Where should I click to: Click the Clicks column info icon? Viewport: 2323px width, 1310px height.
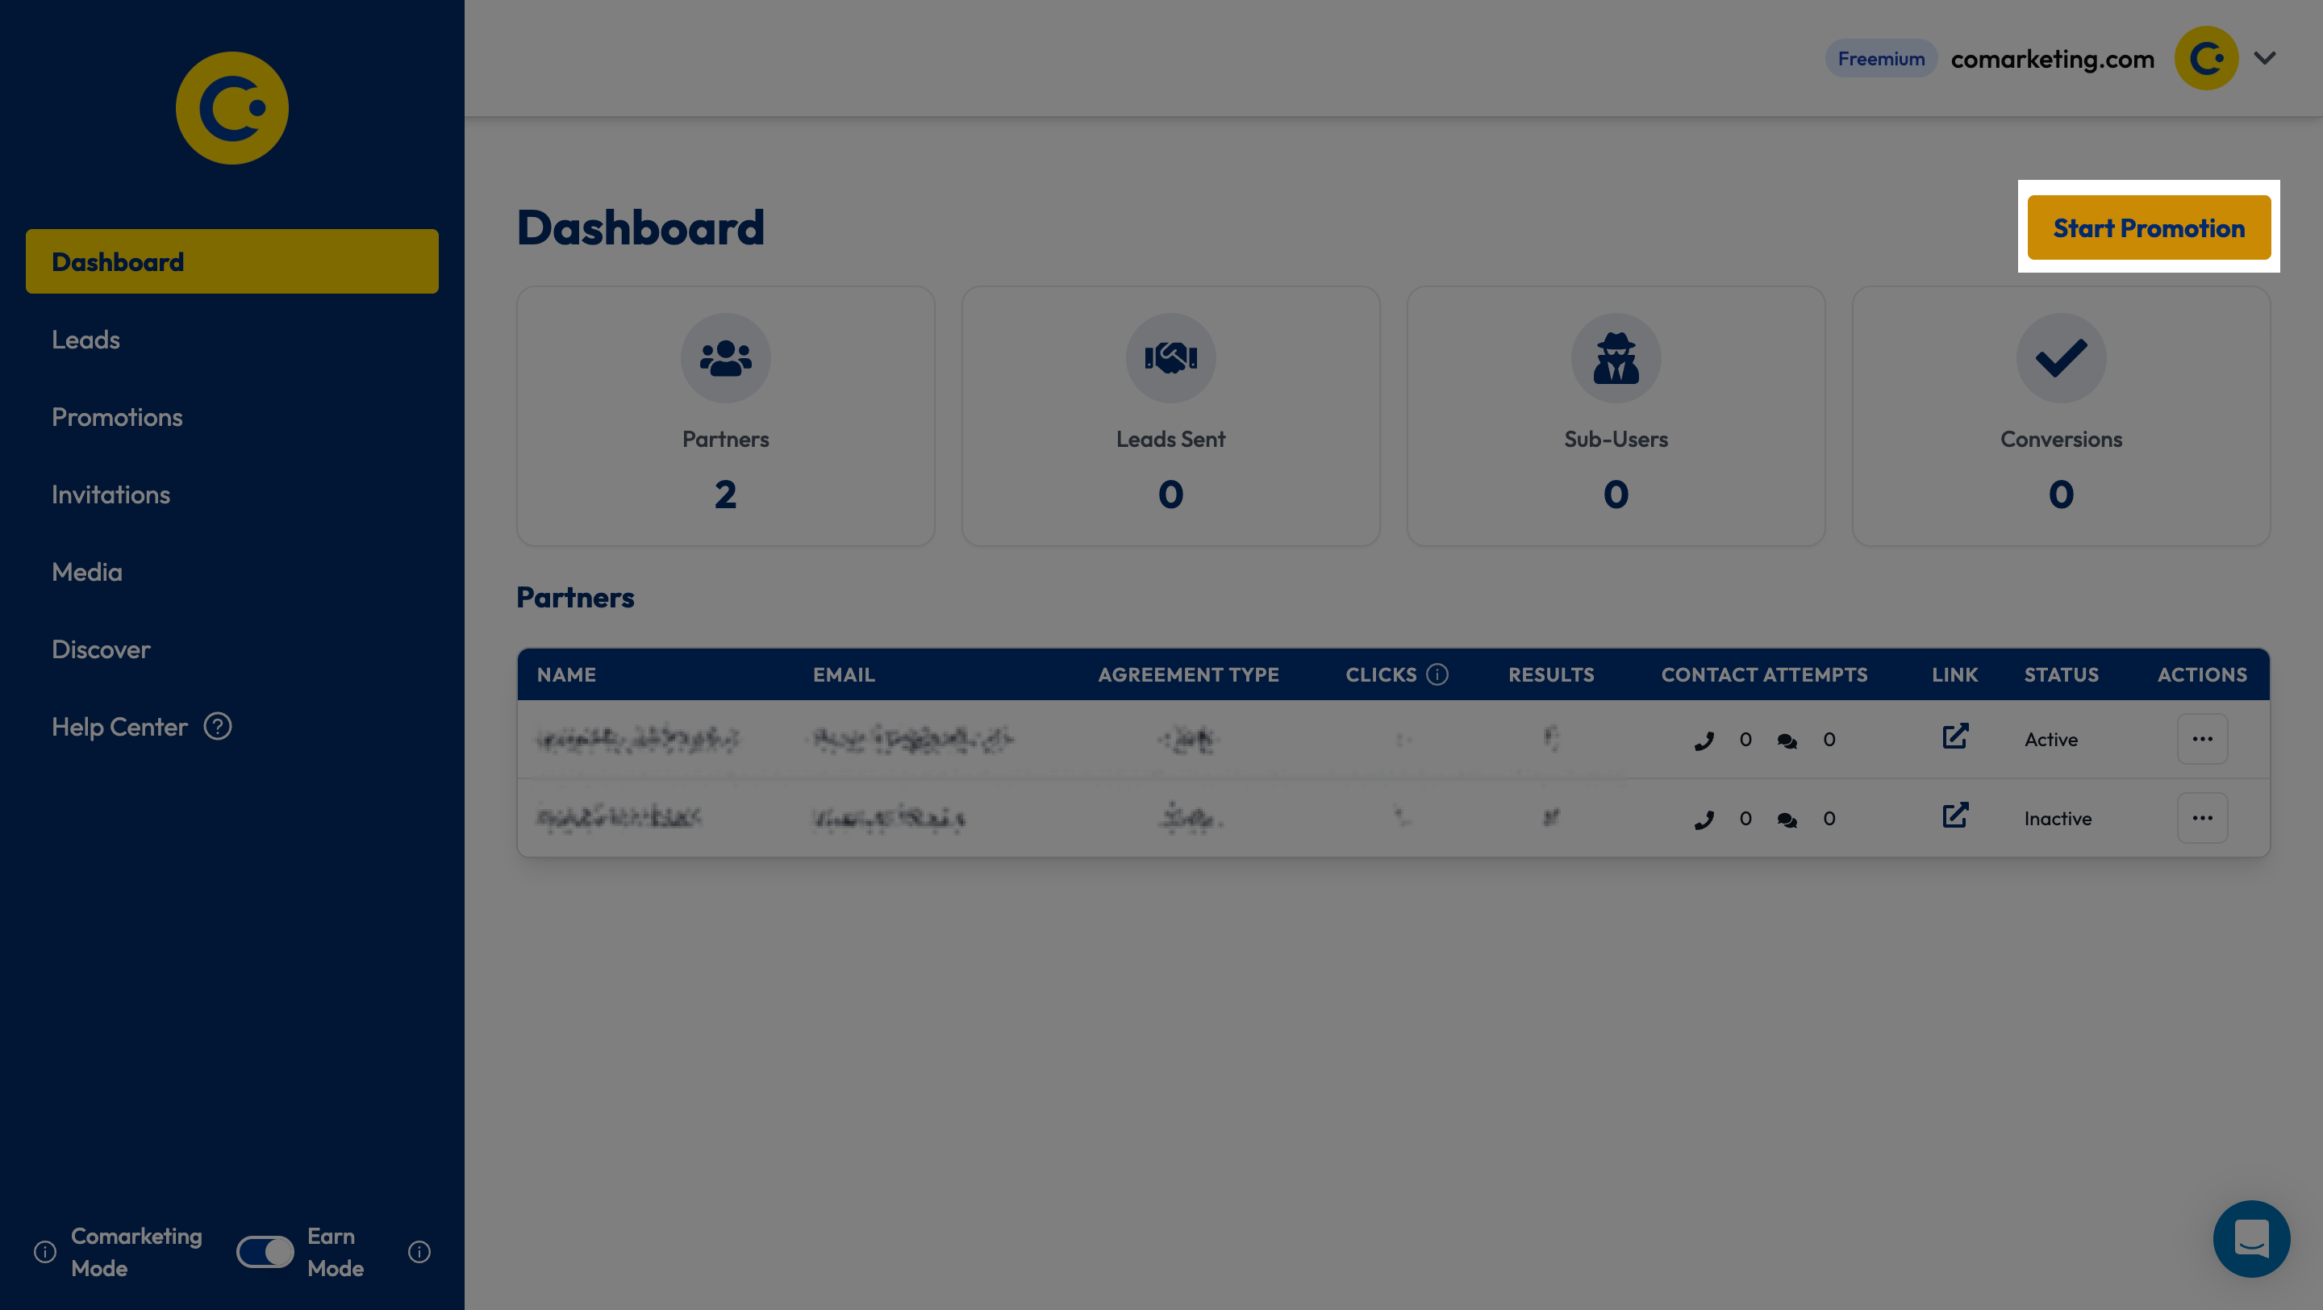click(x=1437, y=674)
